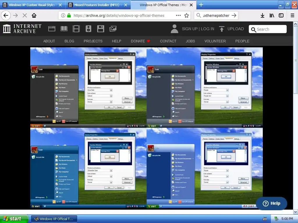Image resolution: width=298 pixels, height=223 pixels.
Task: Click the system tray network icon
Action: coord(276,219)
